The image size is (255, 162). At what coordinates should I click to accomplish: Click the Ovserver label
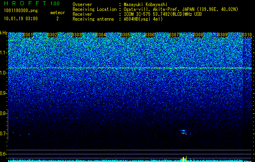tap(82, 4)
